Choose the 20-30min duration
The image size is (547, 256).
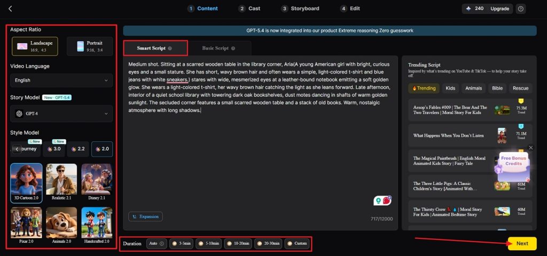(x=268, y=244)
